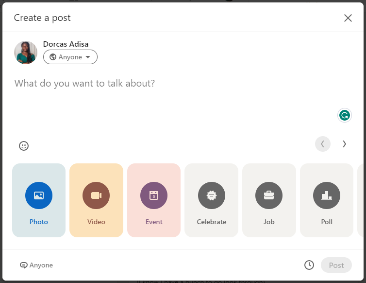
Task: Click the Grammarly icon
Action: 344,115
